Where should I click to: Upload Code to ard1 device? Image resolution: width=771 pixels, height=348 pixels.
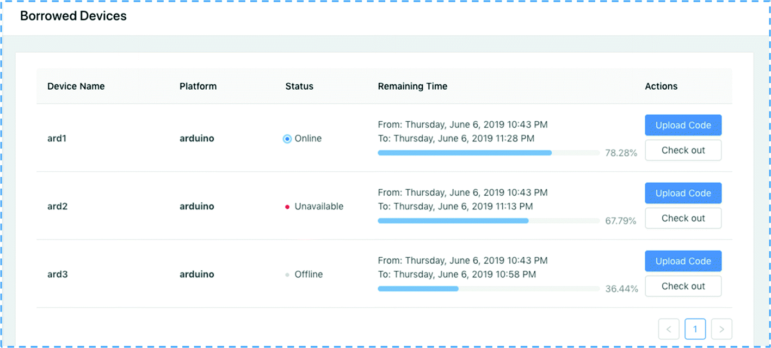683,125
